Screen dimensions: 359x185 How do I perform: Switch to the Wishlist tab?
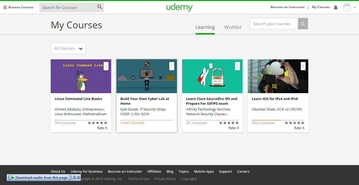pos(233,27)
